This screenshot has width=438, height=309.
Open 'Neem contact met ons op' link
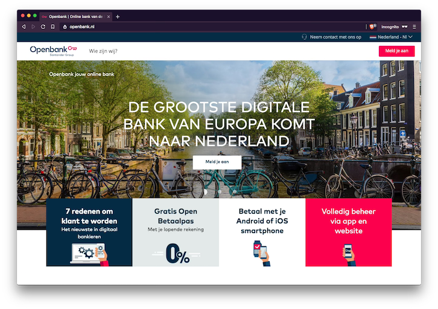click(x=335, y=37)
